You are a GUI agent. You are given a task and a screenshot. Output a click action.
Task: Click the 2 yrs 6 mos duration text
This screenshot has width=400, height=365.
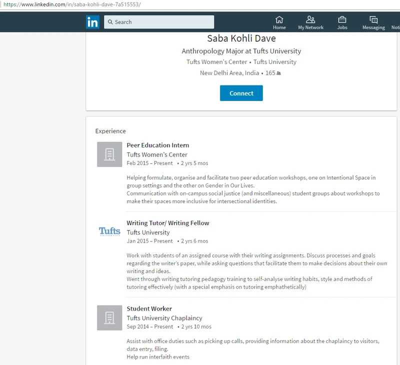194,241
